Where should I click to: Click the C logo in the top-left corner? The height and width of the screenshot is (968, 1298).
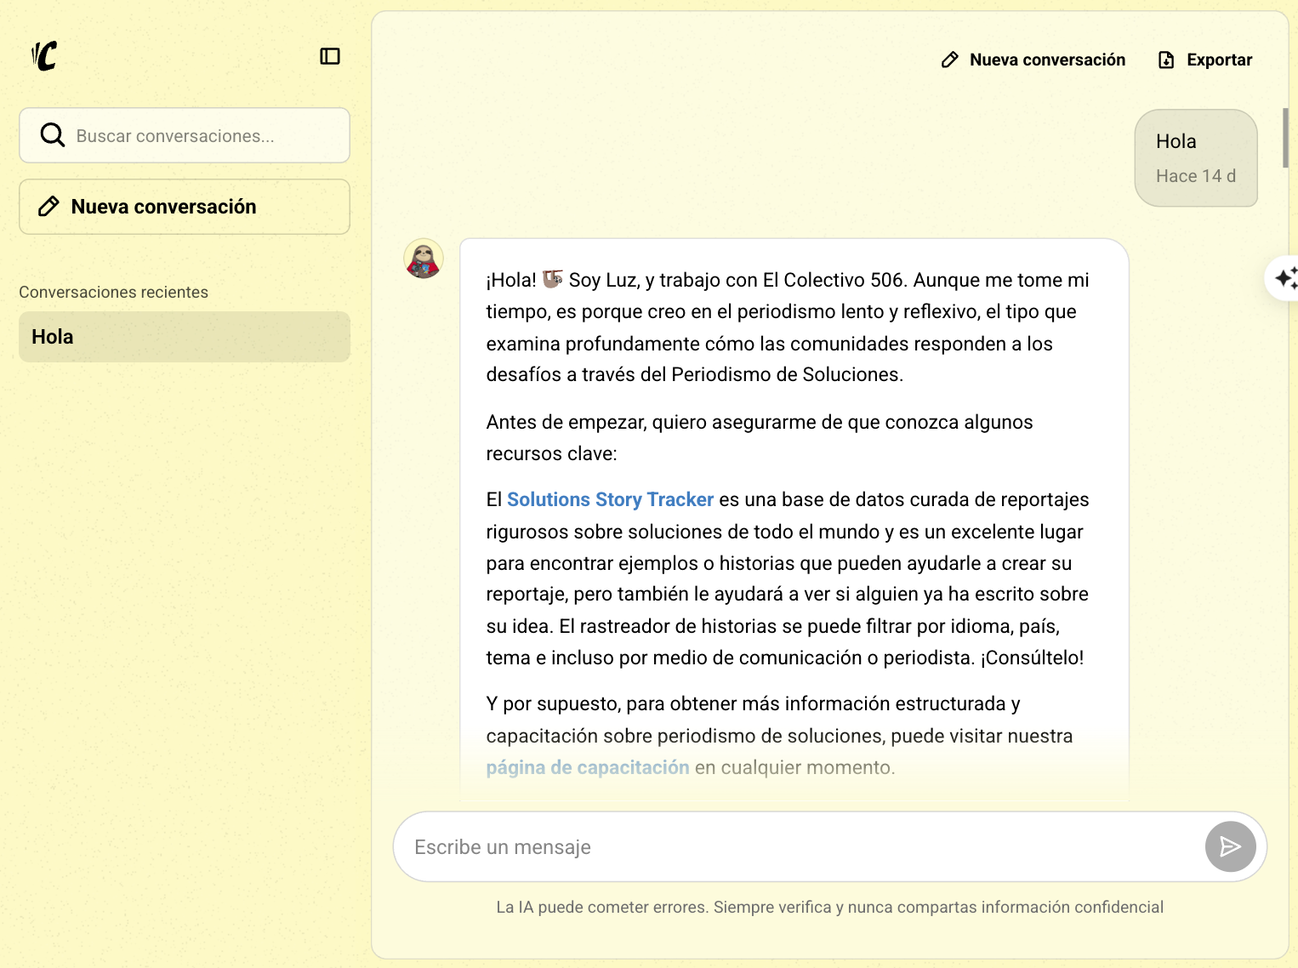44,56
